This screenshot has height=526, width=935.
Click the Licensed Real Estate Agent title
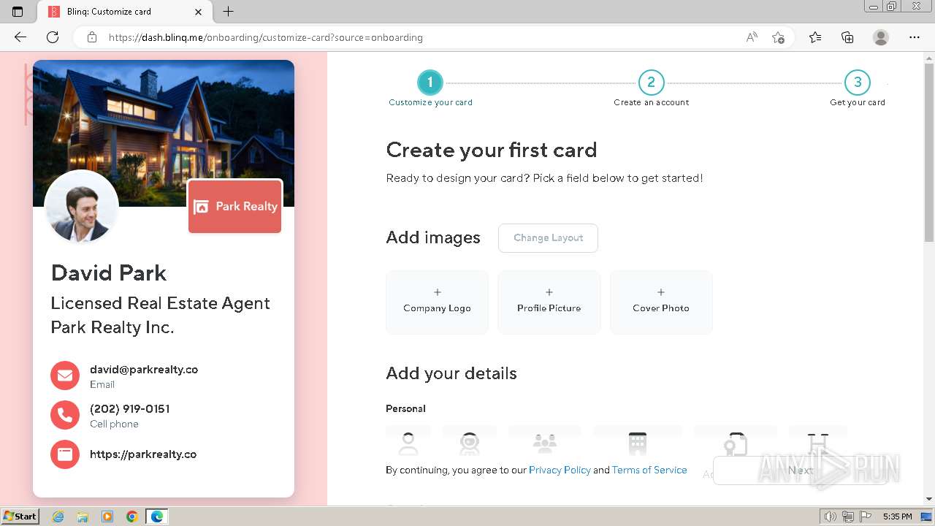point(161,303)
